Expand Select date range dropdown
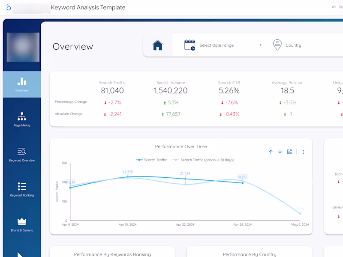The width and height of the screenshot is (343, 257). click(231, 45)
